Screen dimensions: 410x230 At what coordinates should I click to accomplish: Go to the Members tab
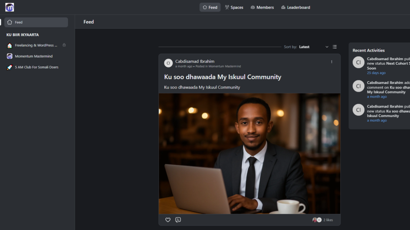pyautogui.click(x=262, y=7)
